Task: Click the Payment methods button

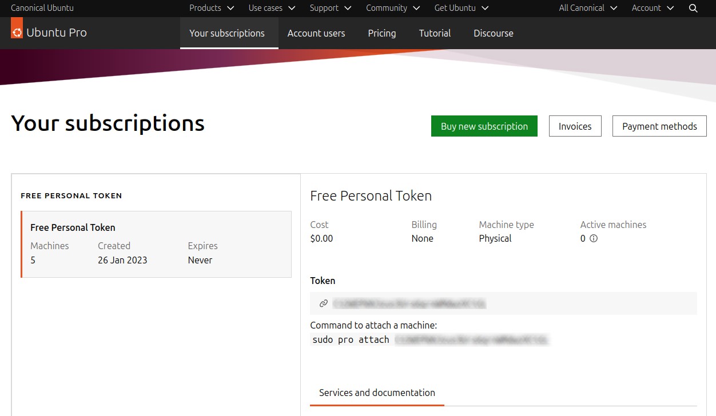Action: pyautogui.click(x=659, y=126)
